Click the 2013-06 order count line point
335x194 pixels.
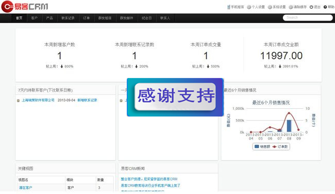(x=270, y=127)
